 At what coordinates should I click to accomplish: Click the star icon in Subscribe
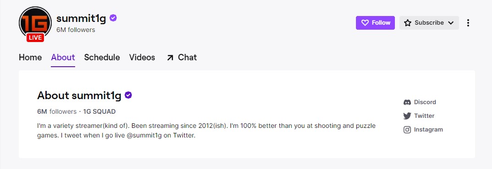(x=408, y=23)
